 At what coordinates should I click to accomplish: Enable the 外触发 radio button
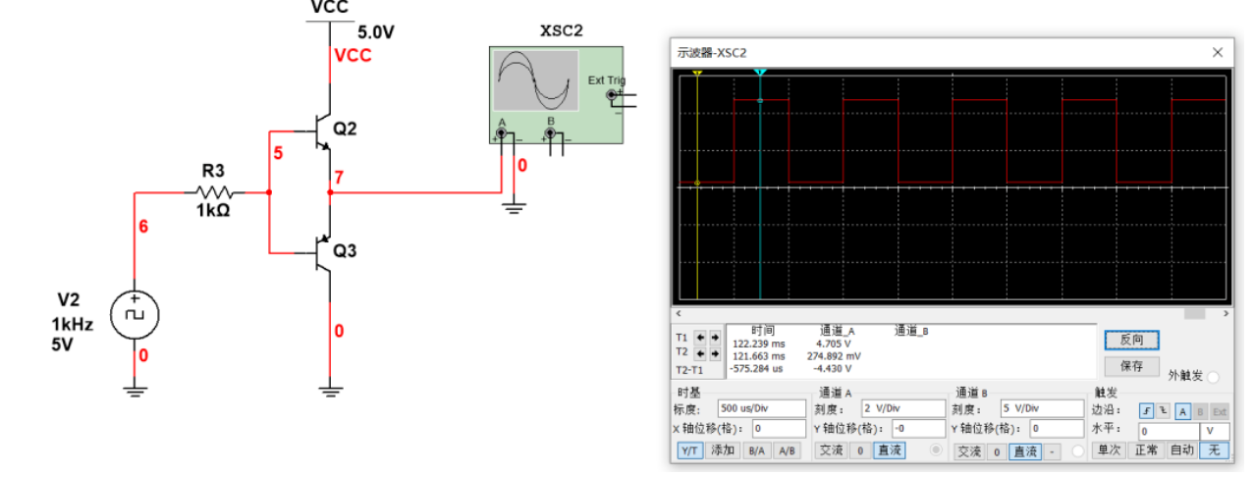[1213, 377]
